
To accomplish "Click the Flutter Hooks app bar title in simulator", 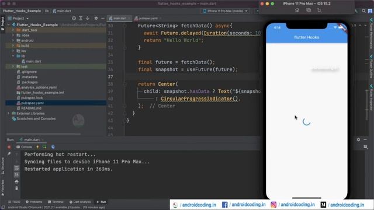I will [x=306, y=37].
